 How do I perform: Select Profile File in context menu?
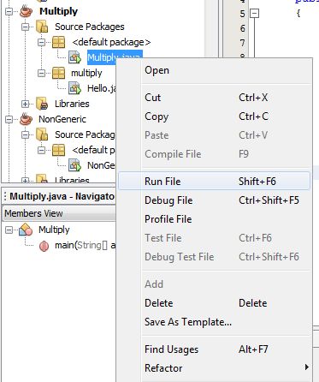click(x=214, y=219)
